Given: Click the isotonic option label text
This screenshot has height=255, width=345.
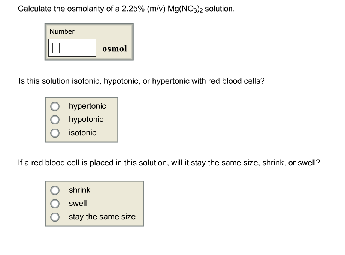Looking at the screenshot, I should pos(82,133).
